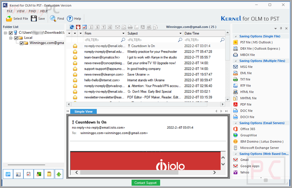Viewport: 292px width, 188px height.
Task: Collapse the C:\Users root tree node
Action: click(5, 33)
